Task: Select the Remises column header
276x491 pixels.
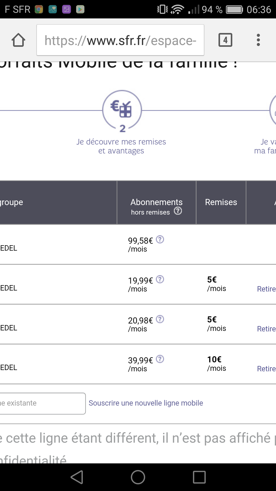Action: 221,202
